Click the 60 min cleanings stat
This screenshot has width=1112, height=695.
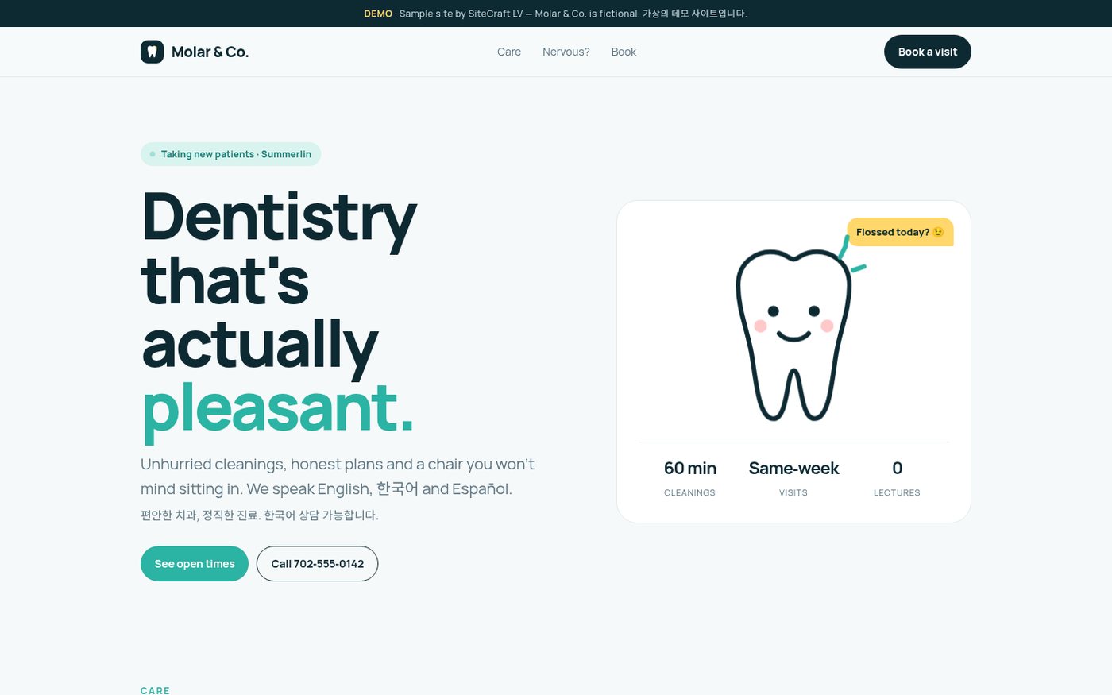[690, 478]
